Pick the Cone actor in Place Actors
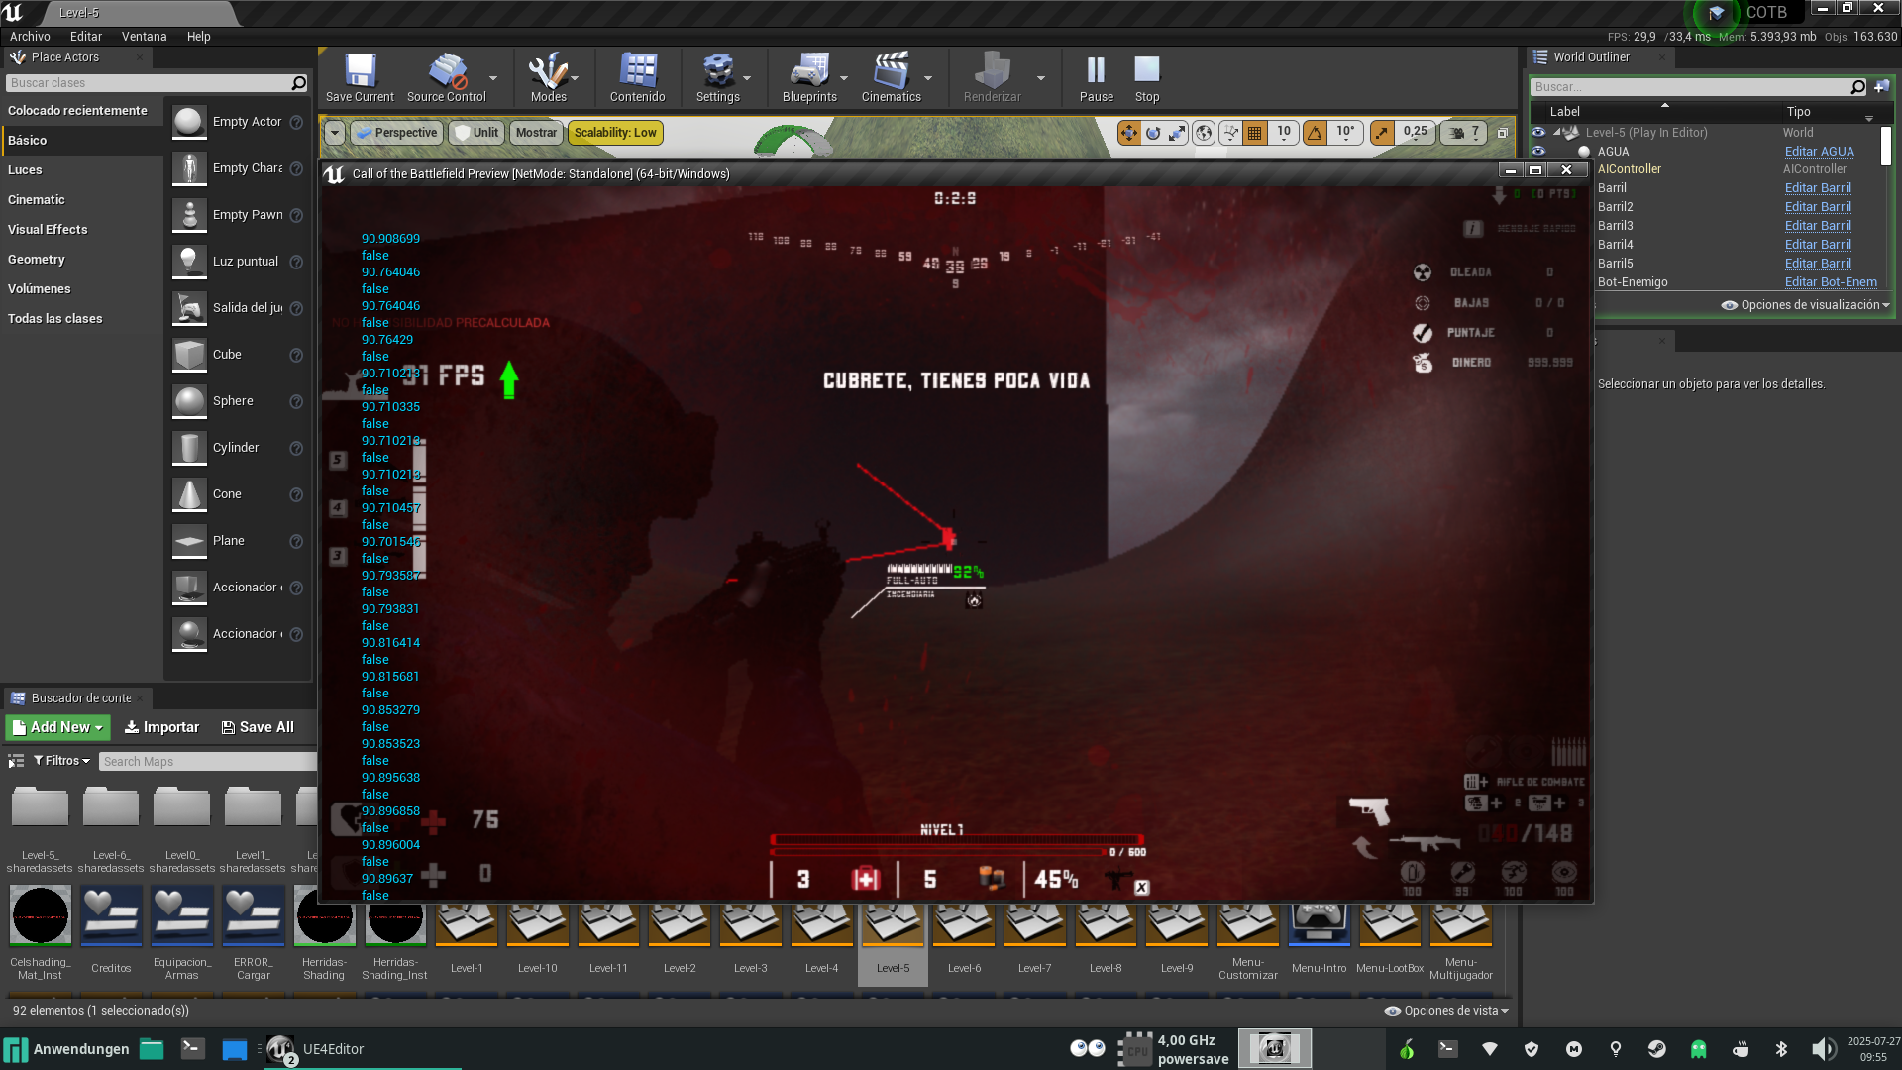This screenshot has width=1902, height=1070. pyautogui.click(x=238, y=494)
